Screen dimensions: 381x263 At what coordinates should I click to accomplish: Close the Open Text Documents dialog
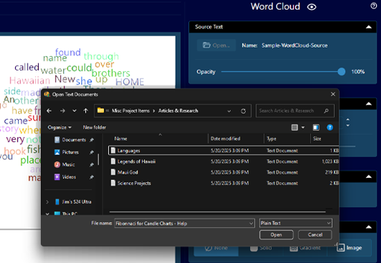(x=333, y=94)
